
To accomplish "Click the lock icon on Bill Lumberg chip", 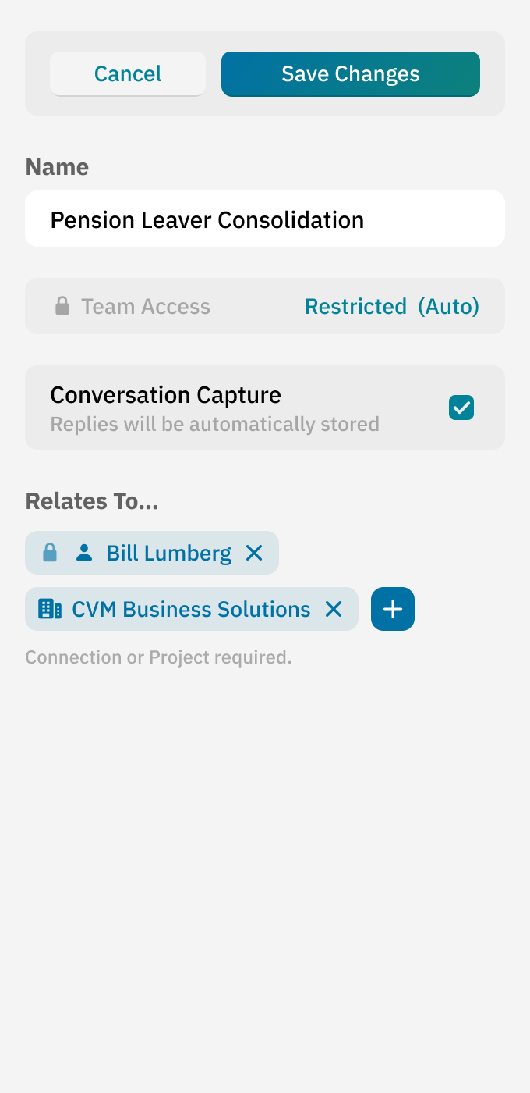I will coord(50,553).
